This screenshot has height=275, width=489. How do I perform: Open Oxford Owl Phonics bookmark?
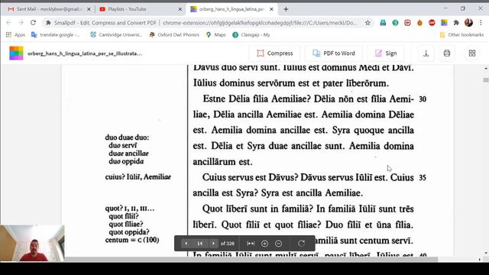[174, 35]
